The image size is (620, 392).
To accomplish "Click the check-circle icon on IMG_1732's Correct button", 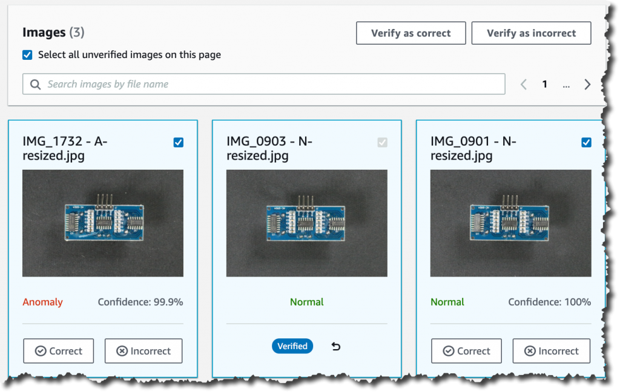I will tap(39, 351).
